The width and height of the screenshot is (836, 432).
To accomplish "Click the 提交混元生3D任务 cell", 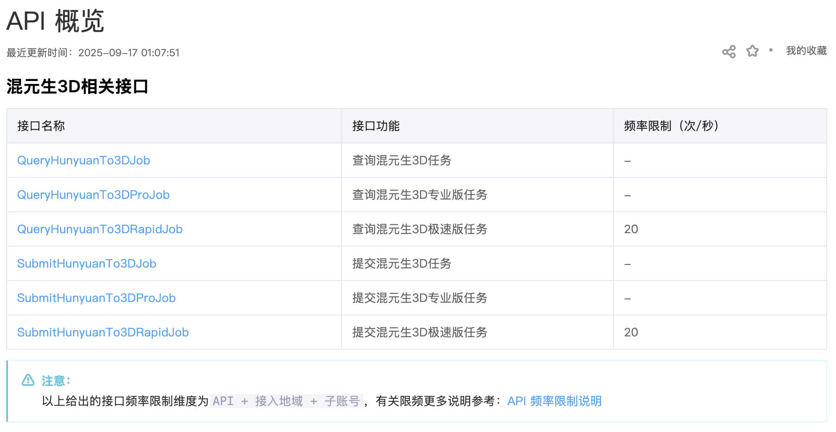I will [x=478, y=263].
